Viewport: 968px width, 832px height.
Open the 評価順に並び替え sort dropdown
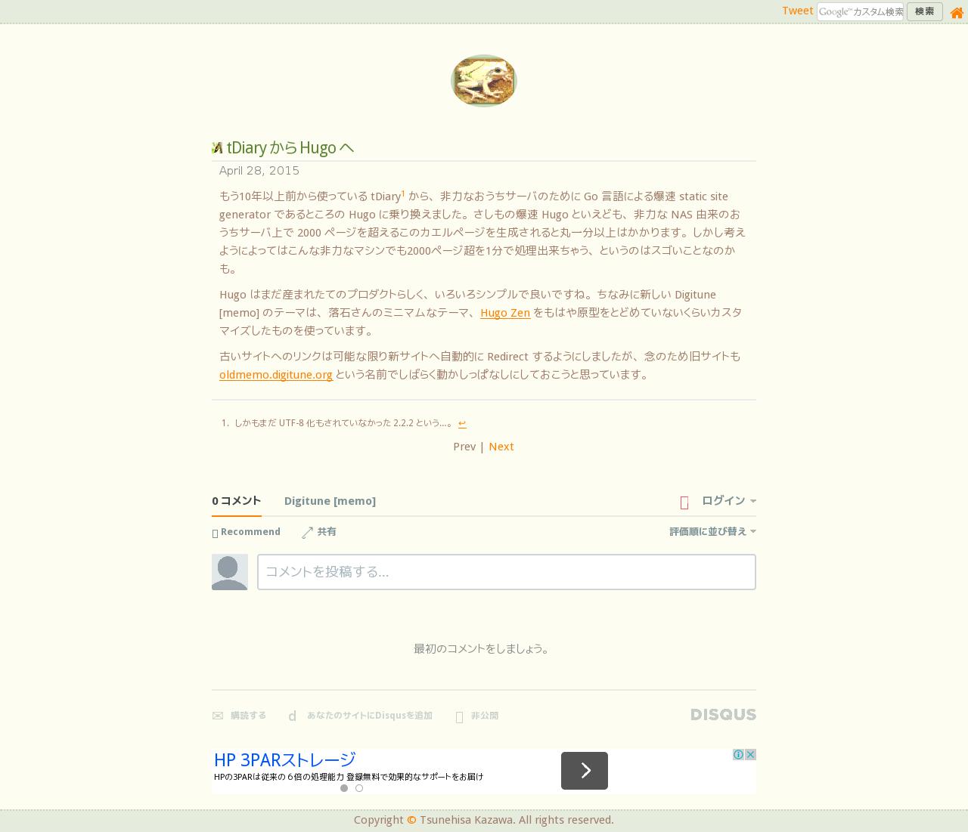tap(712, 532)
